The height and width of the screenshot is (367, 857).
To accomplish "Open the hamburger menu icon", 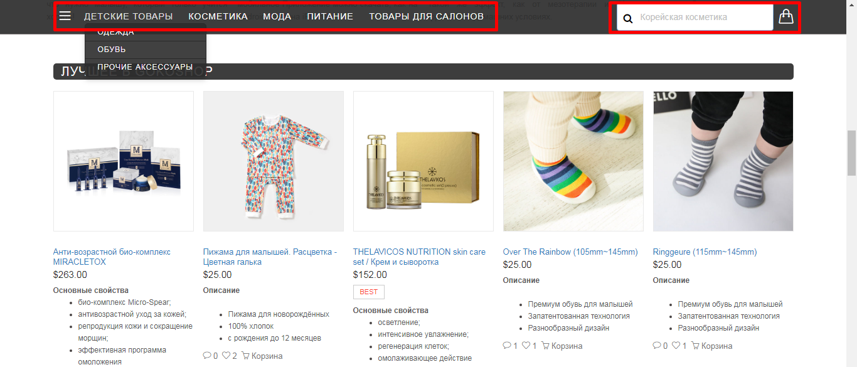I will [65, 16].
